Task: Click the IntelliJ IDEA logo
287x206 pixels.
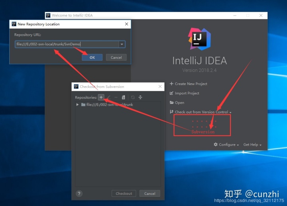Action: [x=200, y=39]
